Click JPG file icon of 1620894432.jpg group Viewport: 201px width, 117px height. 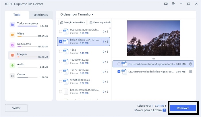pos(66,62)
